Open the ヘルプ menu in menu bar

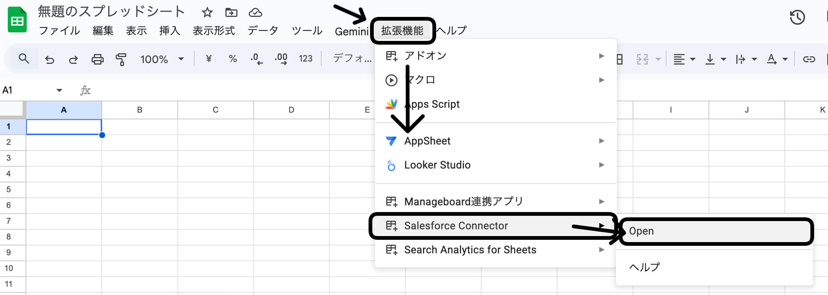coord(452,30)
